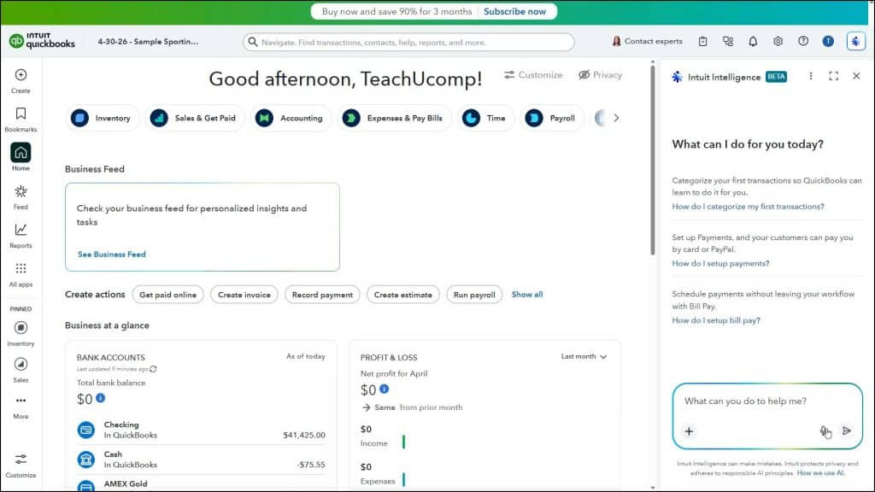Open How we use AI link
The image size is (875, 492).
tap(821, 473)
